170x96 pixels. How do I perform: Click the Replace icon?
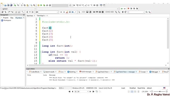(34, 5)
